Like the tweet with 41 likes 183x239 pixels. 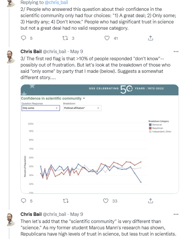coord(107,38)
